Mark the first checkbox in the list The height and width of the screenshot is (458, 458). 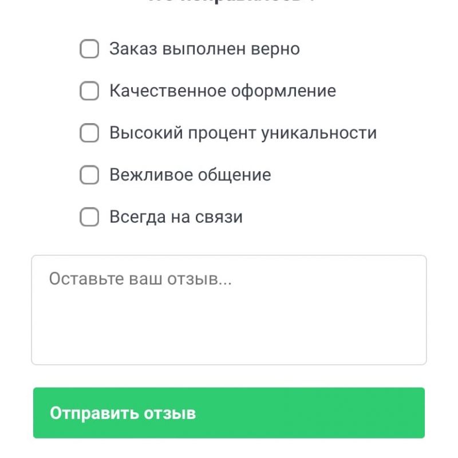[89, 49]
